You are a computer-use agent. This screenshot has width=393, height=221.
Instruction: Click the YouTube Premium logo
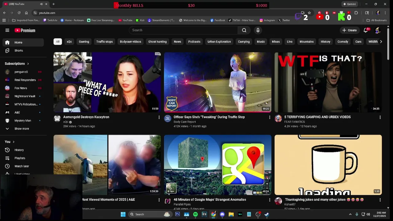coord(25,30)
